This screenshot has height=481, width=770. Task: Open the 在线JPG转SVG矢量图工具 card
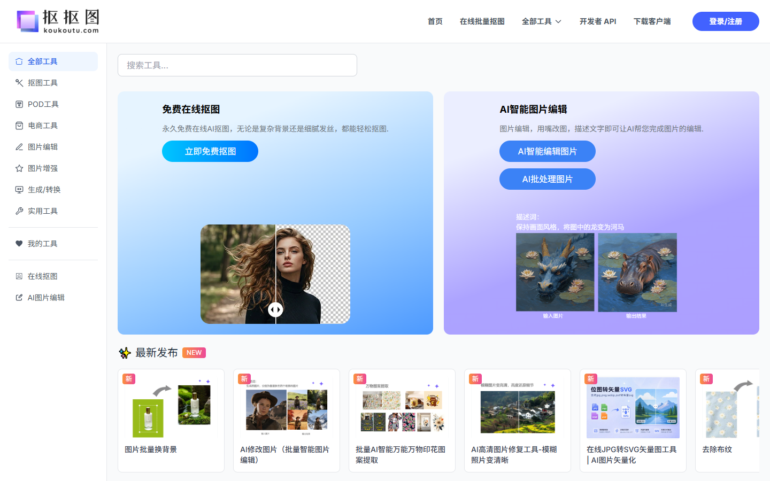coord(633,421)
